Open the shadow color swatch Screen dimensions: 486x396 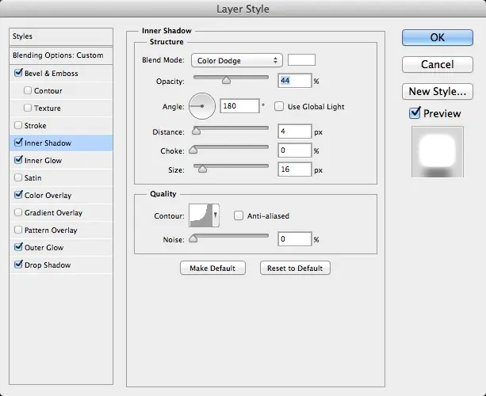[x=301, y=59]
